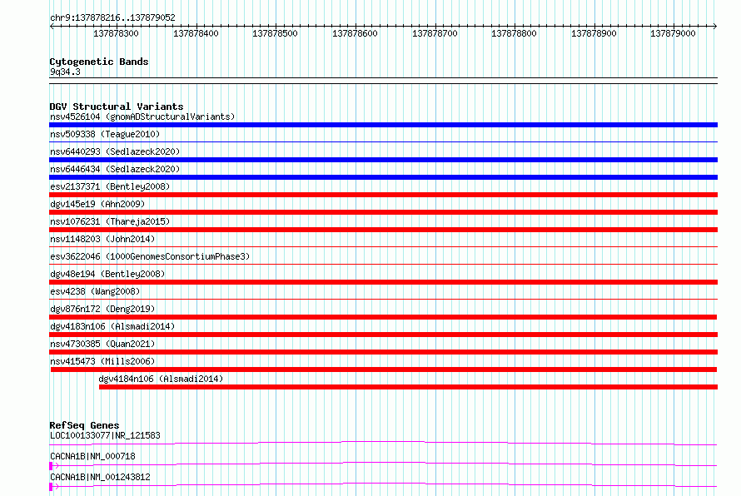741x496 pixels.
Task: Click the 137878900 ruler tick label
Action: [594, 33]
